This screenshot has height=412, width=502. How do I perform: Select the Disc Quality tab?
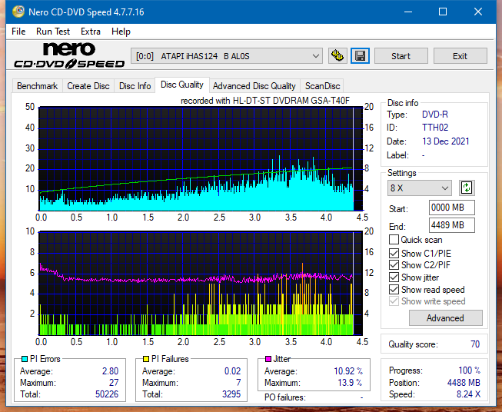coord(182,85)
